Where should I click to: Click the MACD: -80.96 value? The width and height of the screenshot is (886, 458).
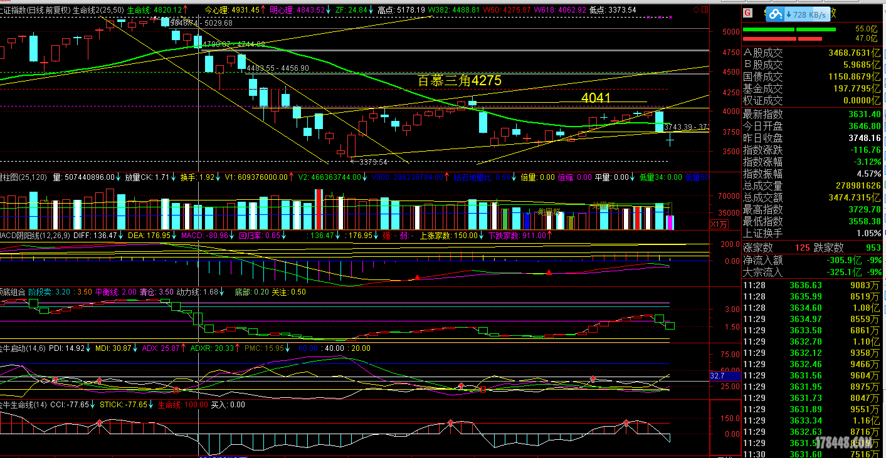(x=205, y=235)
